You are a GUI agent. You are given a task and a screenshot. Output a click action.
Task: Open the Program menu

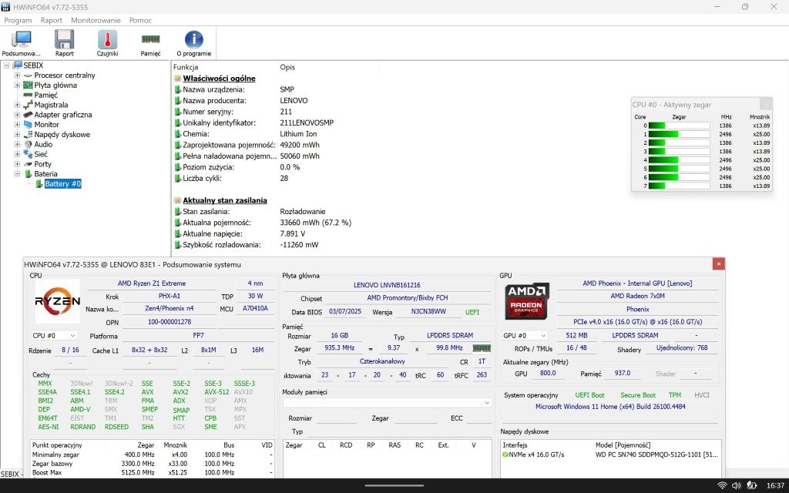click(x=18, y=20)
